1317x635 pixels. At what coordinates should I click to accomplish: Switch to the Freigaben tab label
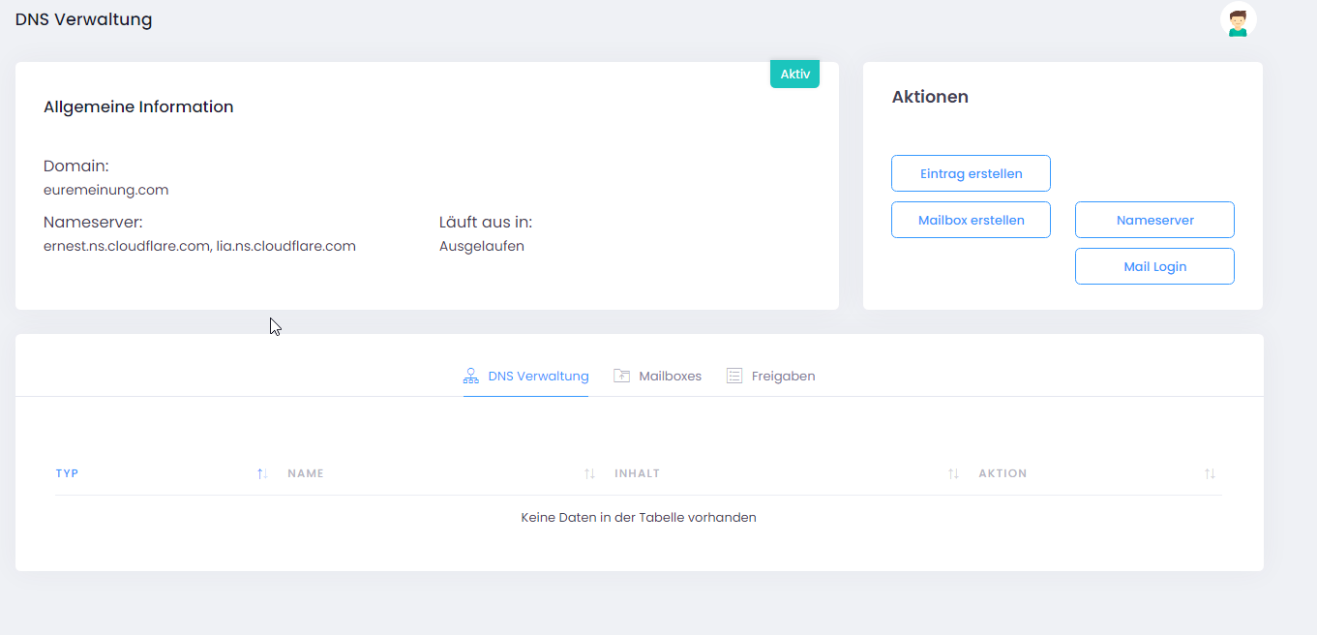(783, 376)
